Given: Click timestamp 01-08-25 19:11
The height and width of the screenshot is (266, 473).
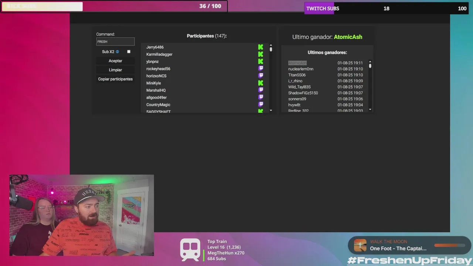Looking at the screenshot, I should 350,63.
